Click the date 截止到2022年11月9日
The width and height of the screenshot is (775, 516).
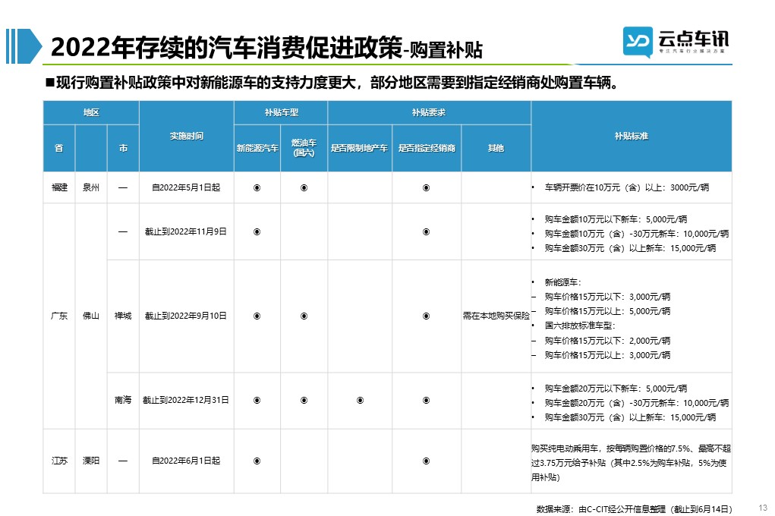coord(186,231)
